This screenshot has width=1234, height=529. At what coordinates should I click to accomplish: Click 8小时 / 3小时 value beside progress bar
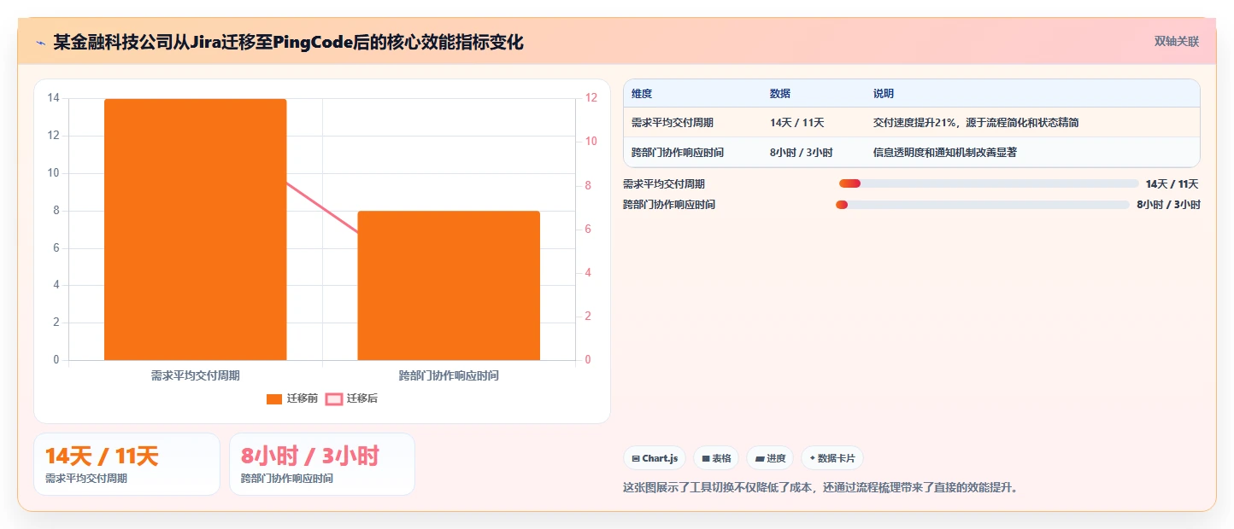1168,205
